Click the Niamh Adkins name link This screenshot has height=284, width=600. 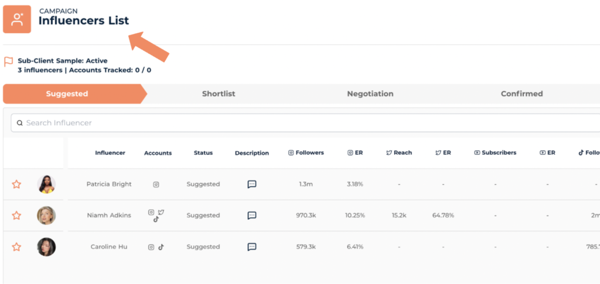(109, 216)
